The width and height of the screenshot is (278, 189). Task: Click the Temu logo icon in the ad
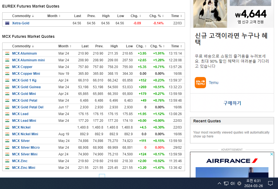pos(200,83)
